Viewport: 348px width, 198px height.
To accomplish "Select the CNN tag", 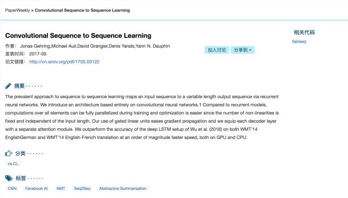I will coord(12,188).
